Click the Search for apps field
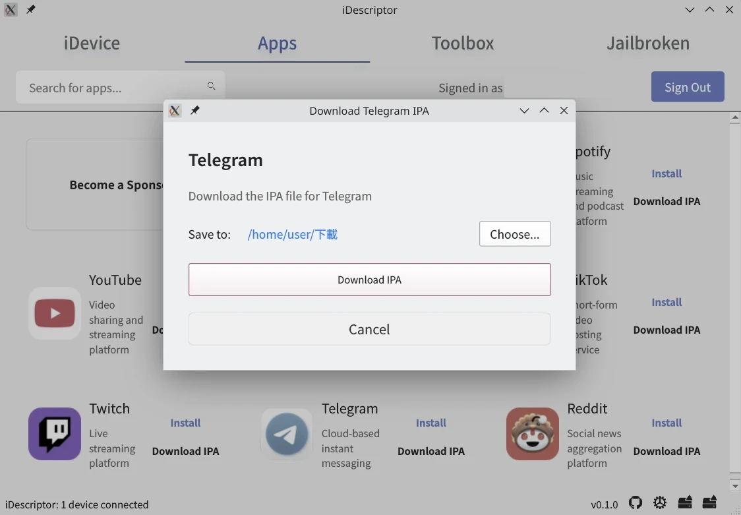741x515 pixels. pos(120,88)
